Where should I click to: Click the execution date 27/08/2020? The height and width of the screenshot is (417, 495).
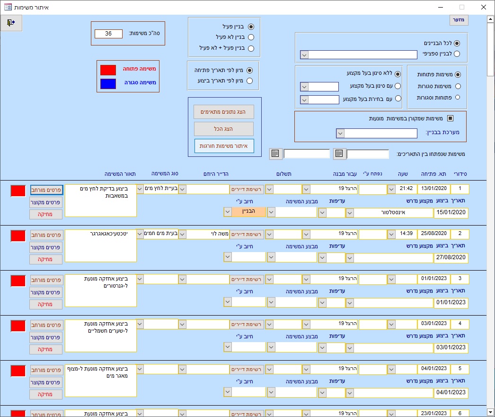click(x=451, y=257)
